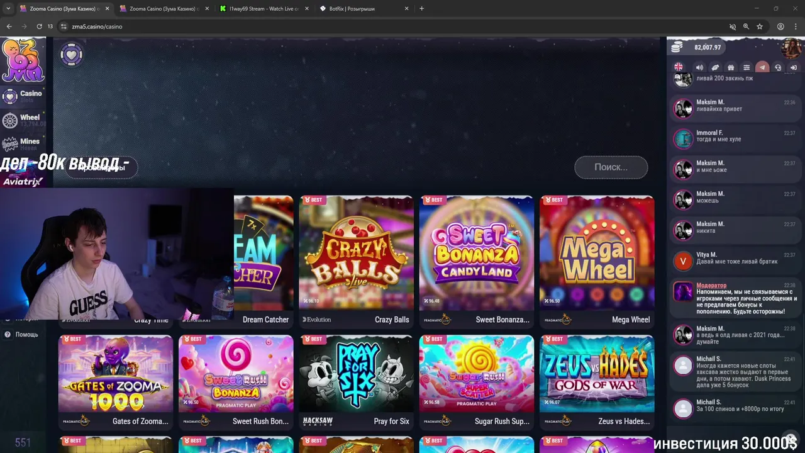Open the handshake referral icon

(x=715, y=67)
